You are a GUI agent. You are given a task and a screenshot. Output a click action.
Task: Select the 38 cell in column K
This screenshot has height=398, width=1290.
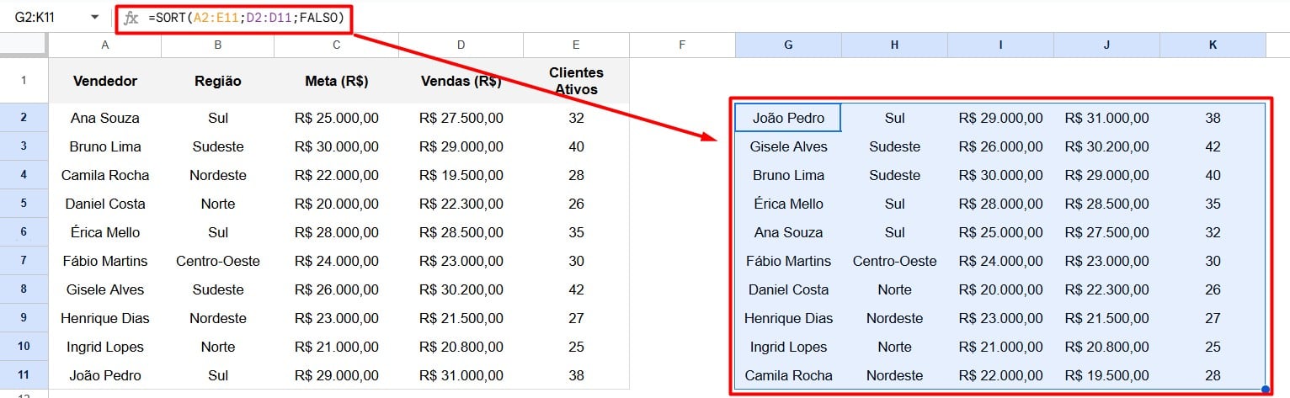coord(1213,118)
